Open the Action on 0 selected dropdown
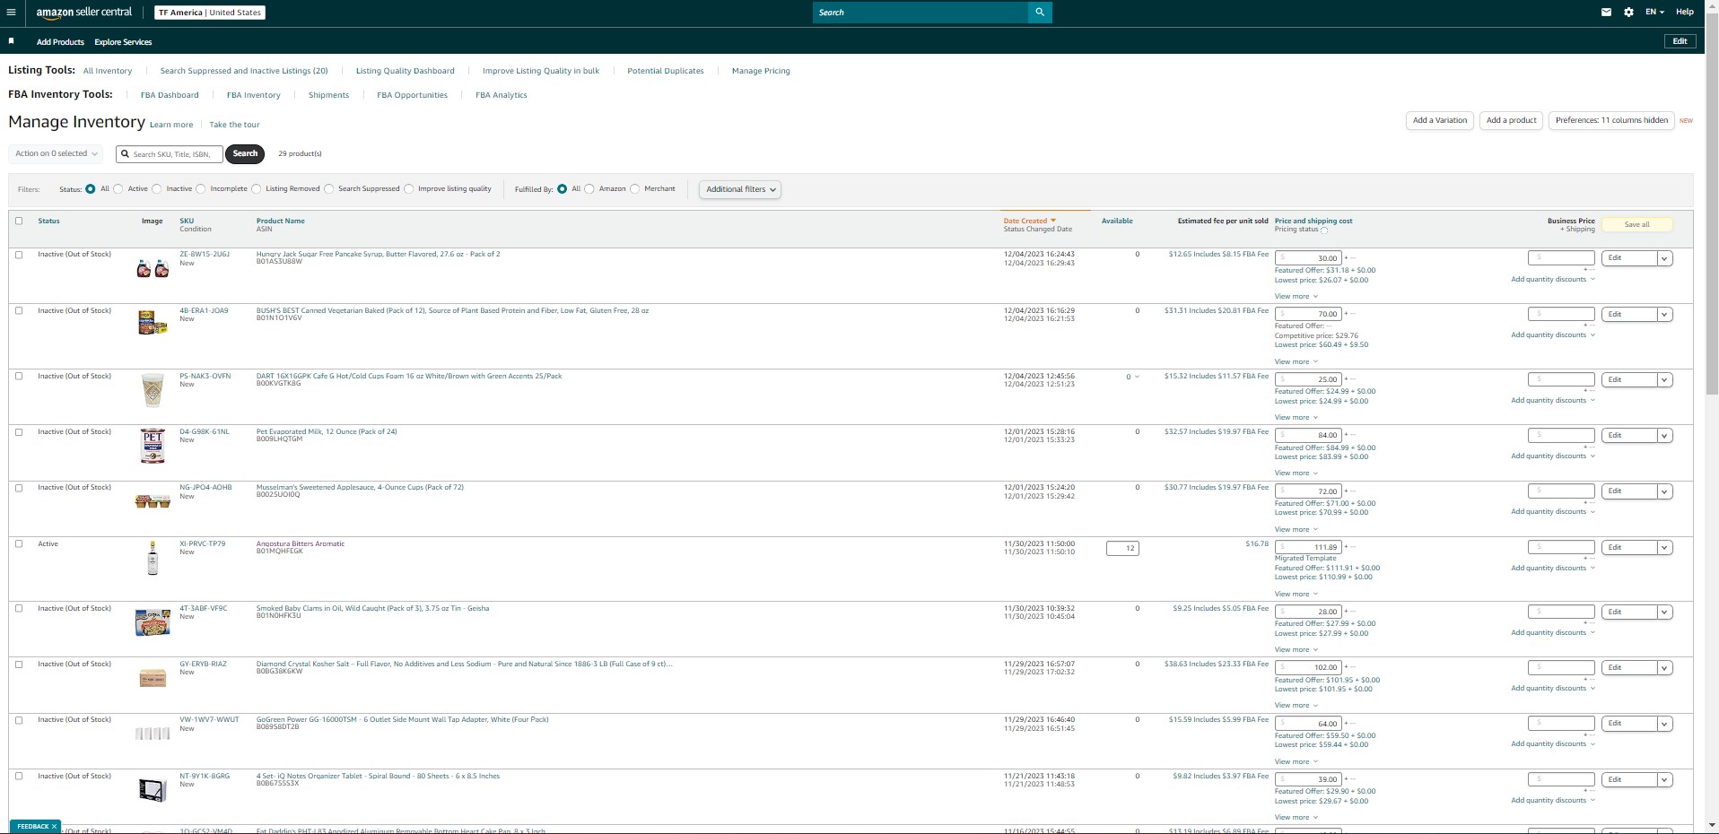 tap(56, 153)
